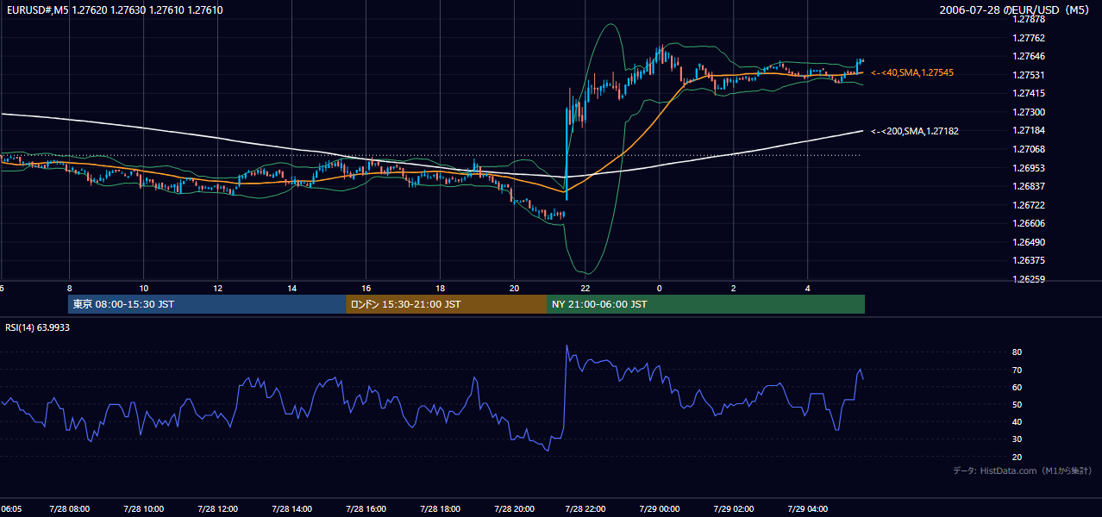1102x517 pixels.
Task: Click hour 22 on the main chart axis
Action: tap(585, 288)
